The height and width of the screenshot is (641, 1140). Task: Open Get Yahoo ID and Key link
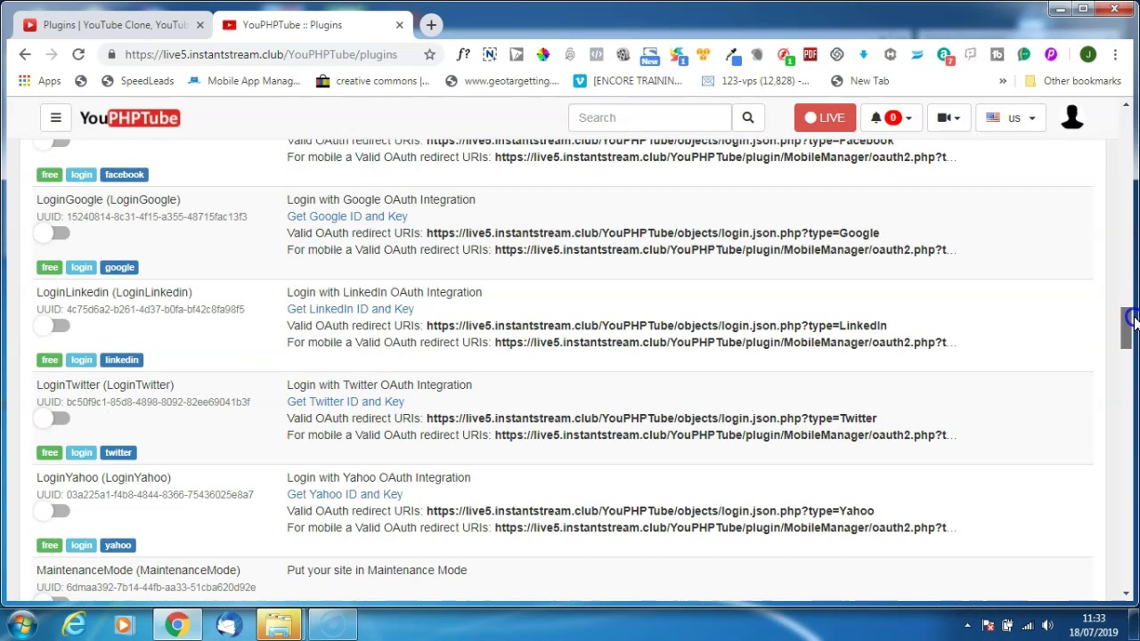345,494
